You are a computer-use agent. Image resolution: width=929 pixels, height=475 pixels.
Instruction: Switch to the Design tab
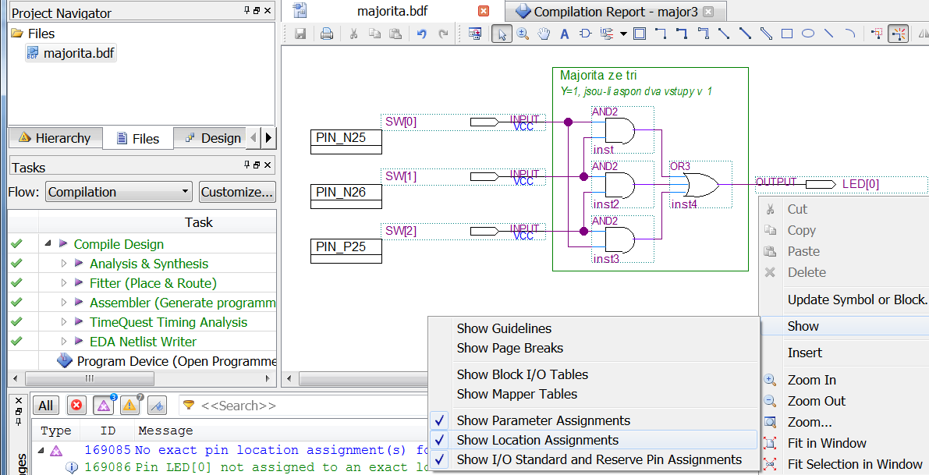pyautogui.click(x=213, y=138)
